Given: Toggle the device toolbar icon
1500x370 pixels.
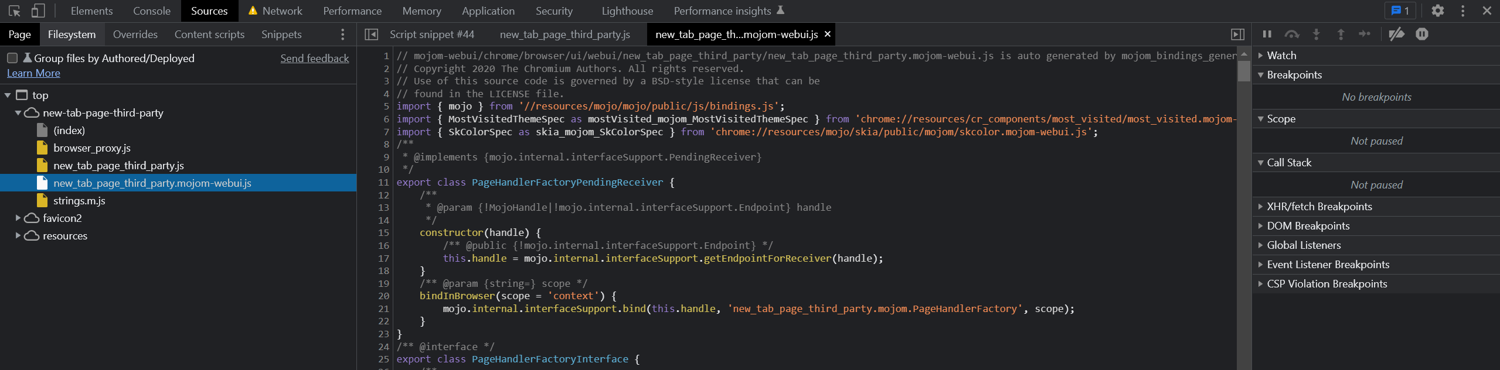Looking at the screenshot, I should pyautogui.click(x=38, y=11).
